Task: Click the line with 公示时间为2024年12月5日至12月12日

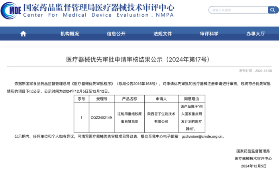Action: [x=59, y=91]
